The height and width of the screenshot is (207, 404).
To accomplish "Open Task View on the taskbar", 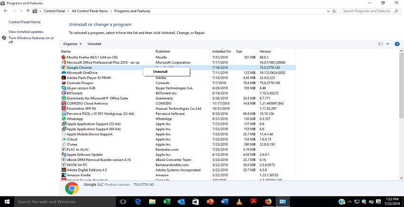I will point(123,202).
